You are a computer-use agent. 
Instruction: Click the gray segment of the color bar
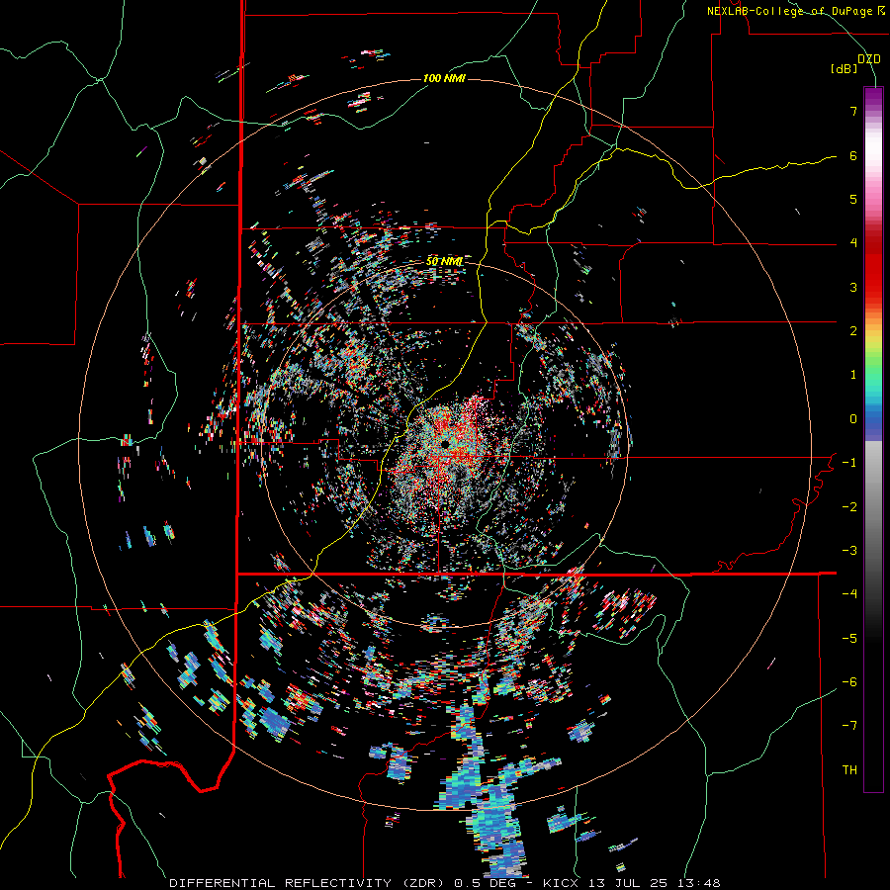[x=873, y=499]
